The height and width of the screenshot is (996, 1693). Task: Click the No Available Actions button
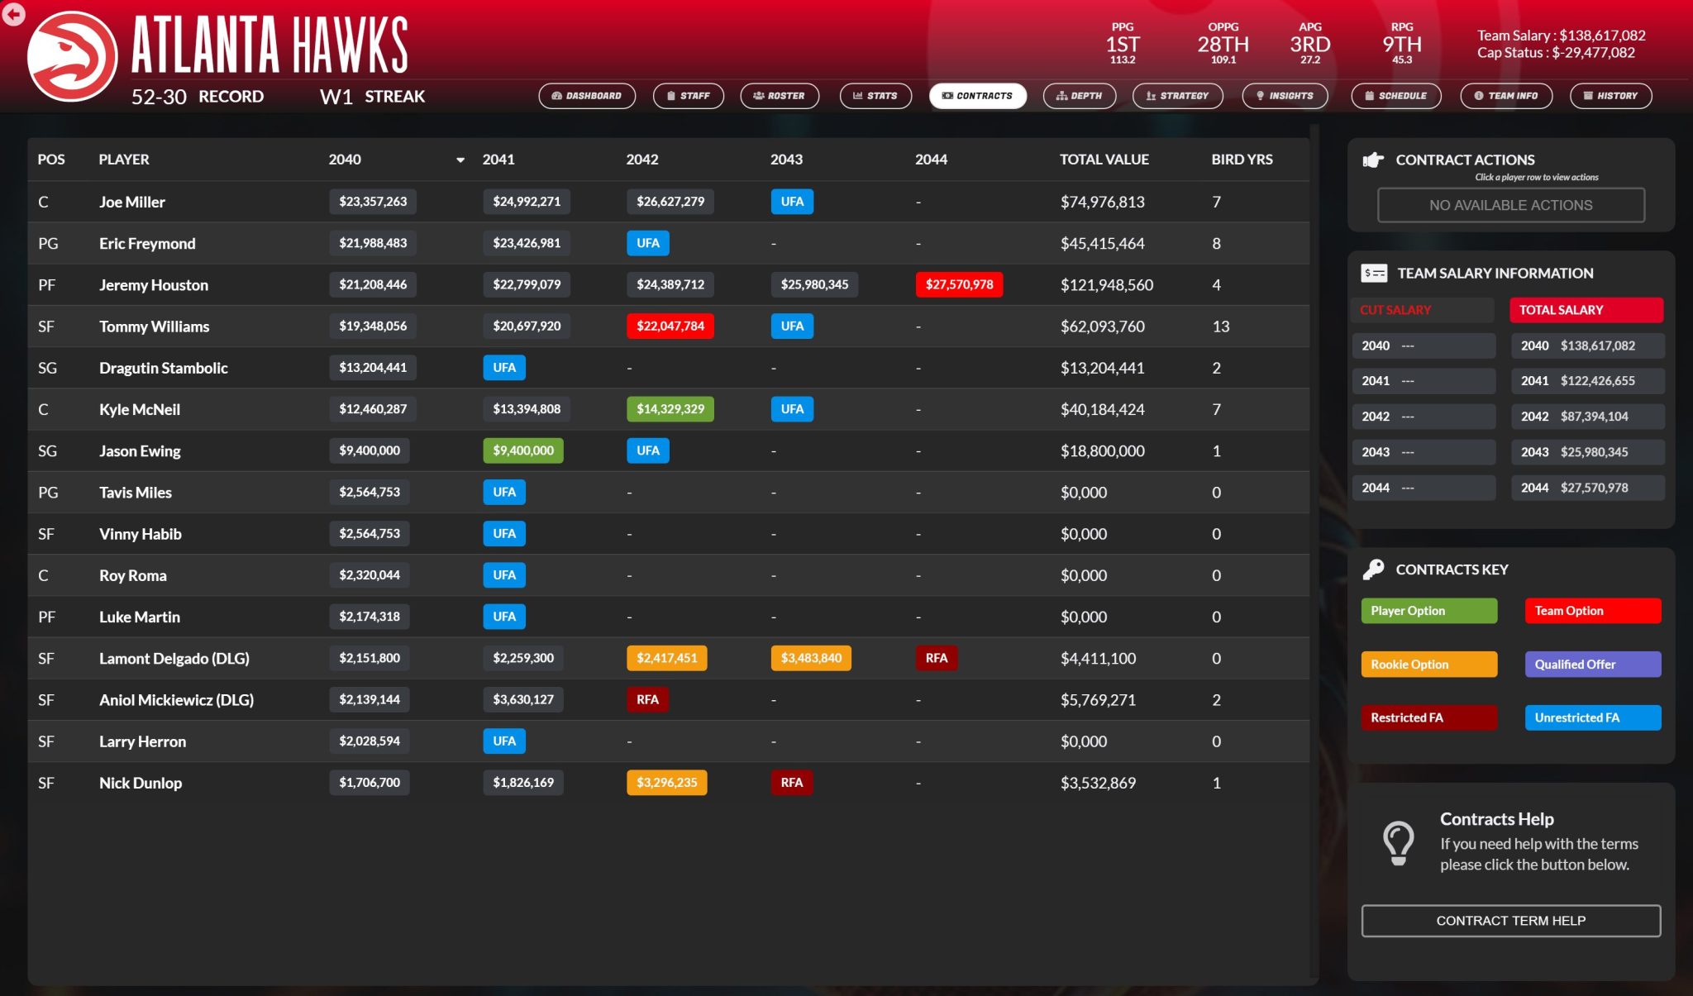(1510, 205)
